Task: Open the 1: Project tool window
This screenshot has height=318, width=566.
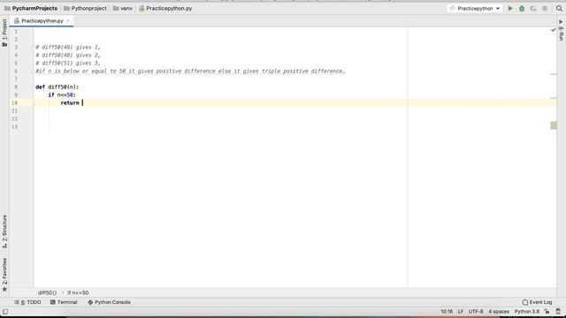Action: click(x=4, y=33)
